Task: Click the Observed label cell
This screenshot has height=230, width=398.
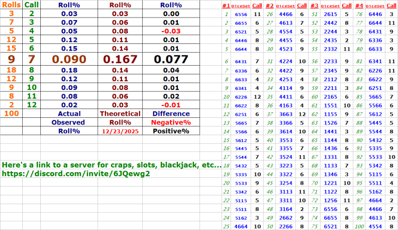Action: [x=69, y=122]
